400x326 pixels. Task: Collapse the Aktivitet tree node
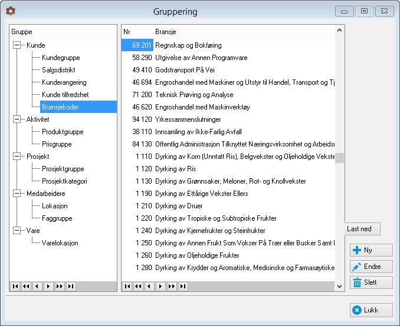(17, 119)
